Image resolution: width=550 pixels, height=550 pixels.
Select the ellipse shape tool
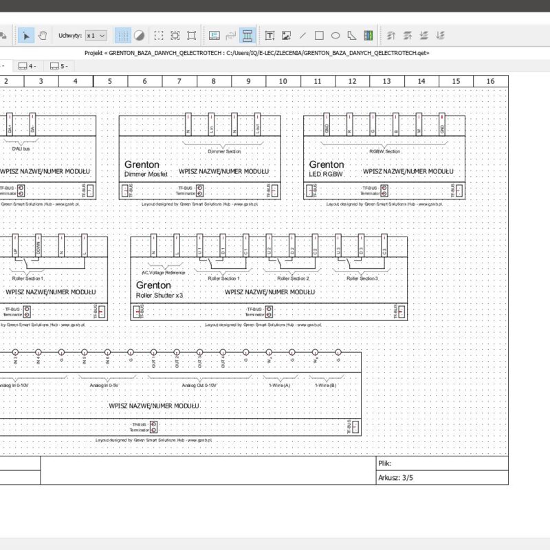pyautogui.click(x=336, y=35)
